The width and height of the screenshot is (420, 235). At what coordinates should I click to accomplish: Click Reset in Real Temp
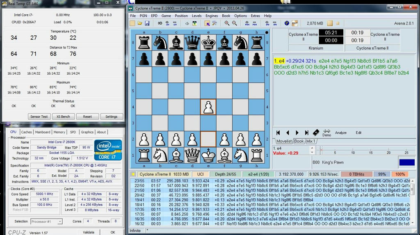87,116
